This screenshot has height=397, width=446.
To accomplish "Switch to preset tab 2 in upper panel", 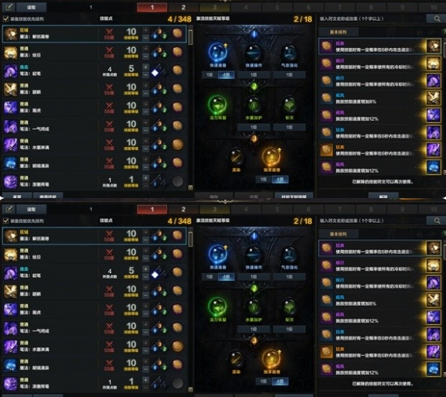I will (183, 7).
